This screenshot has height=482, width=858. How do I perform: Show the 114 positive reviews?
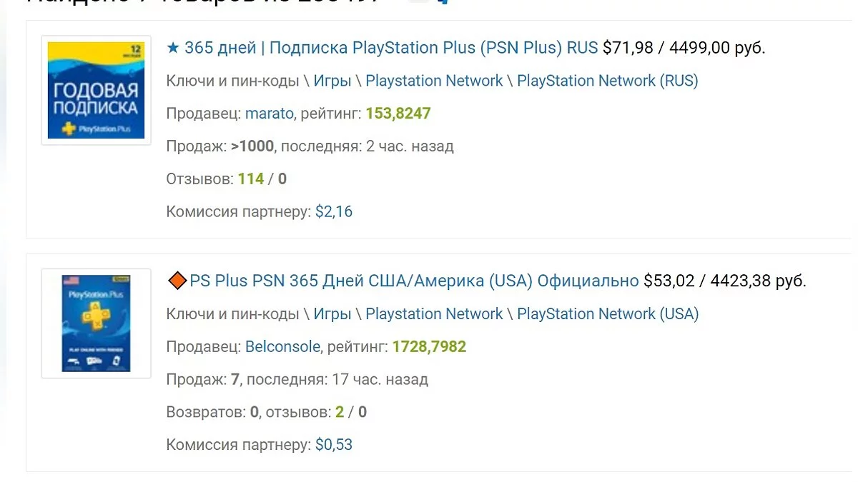coord(251,179)
